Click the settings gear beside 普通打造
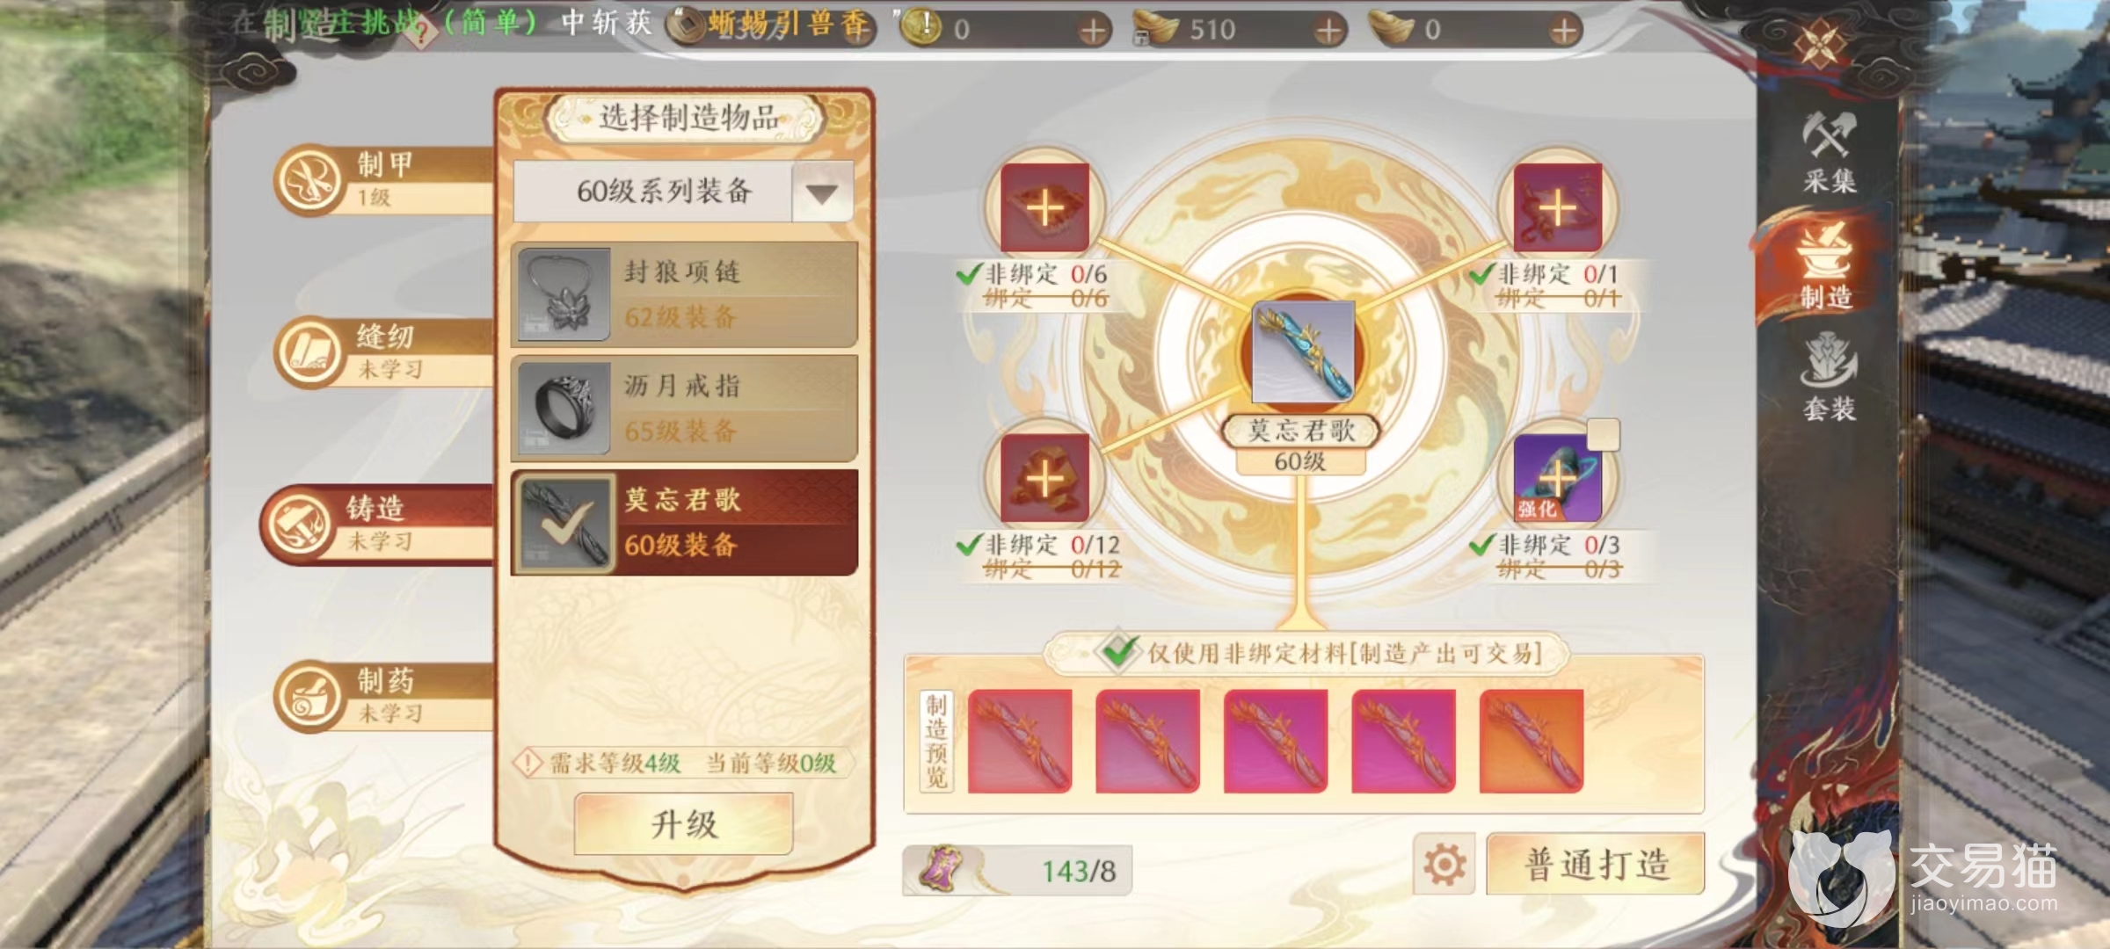2110x949 pixels. (1444, 865)
